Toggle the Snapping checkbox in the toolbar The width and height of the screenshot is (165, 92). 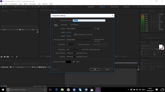[64, 7]
